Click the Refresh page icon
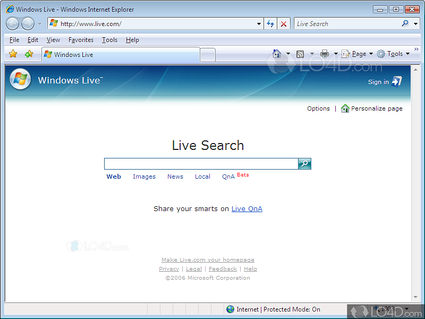425x319 pixels. (270, 23)
